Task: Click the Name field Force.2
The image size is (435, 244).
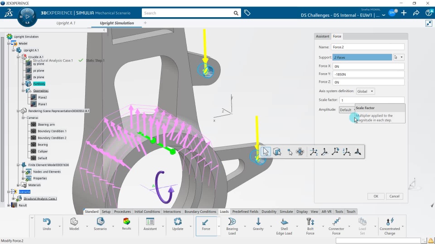Action: (x=367, y=47)
